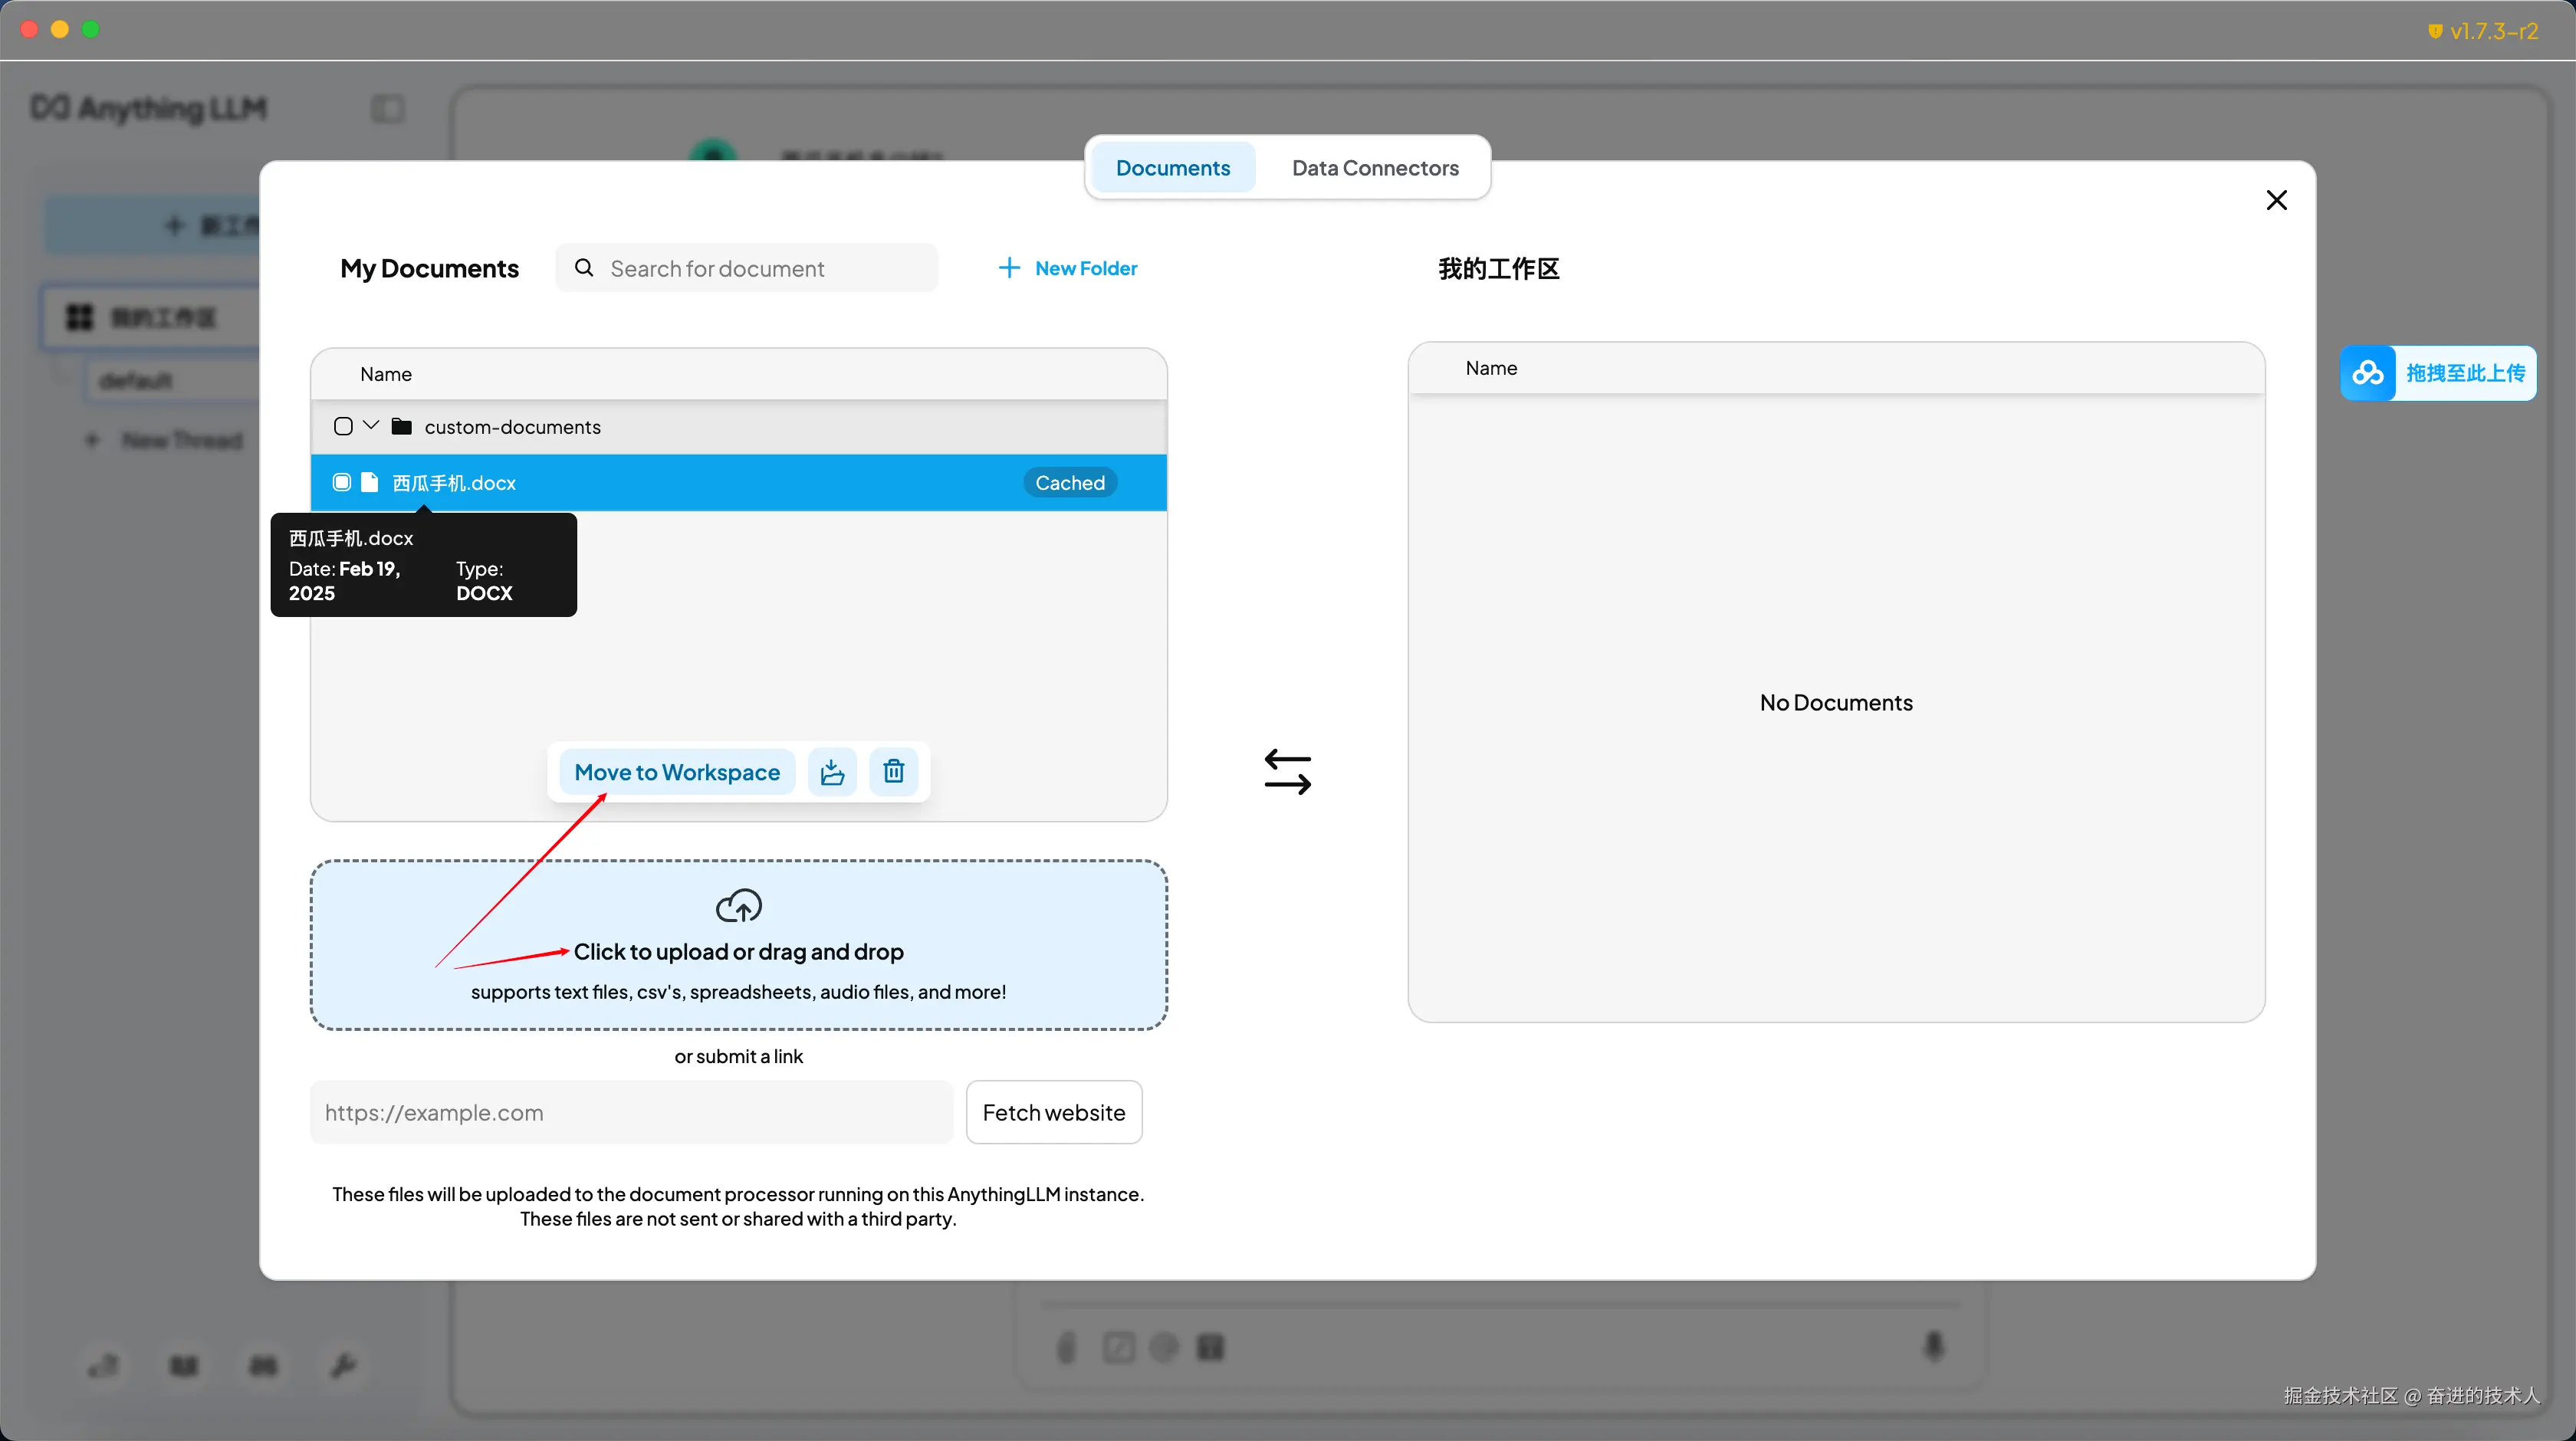
Task: Close the documents modal with X
Action: click(x=2276, y=200)
